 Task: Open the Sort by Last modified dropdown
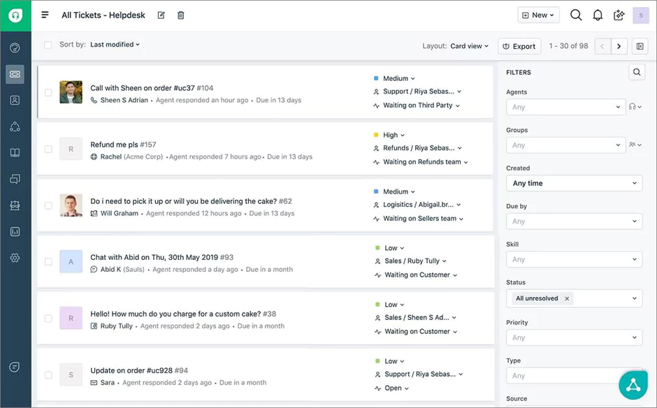tap(114, 44)
